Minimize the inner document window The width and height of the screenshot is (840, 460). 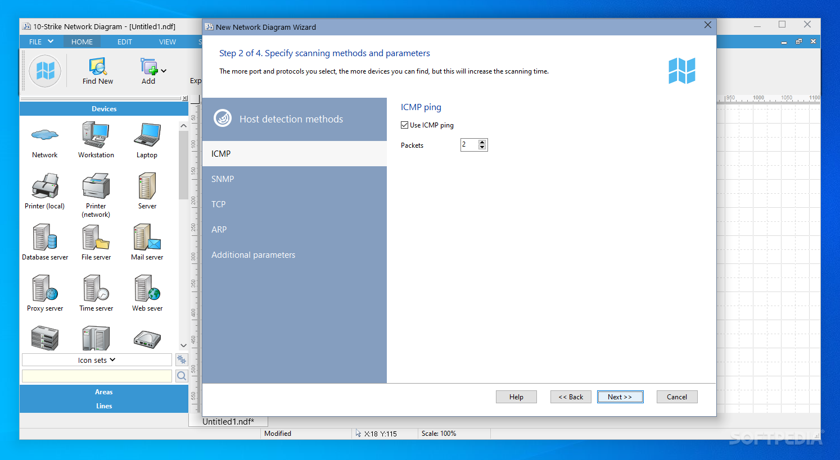coord(784,42)
